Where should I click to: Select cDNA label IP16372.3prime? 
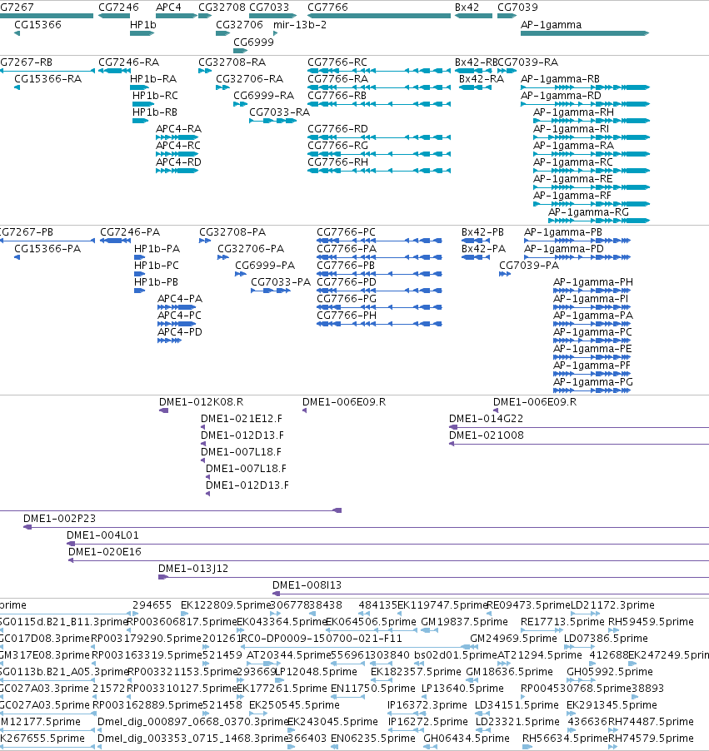click(x=427, y=705)
